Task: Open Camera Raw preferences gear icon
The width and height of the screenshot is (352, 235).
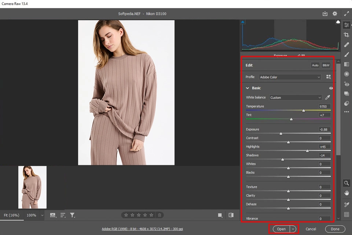Action: pos(335,14)
